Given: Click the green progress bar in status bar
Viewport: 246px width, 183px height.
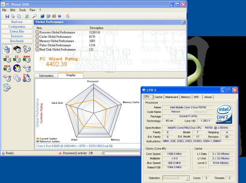Looking at the screenshot, I should (121, 153).
